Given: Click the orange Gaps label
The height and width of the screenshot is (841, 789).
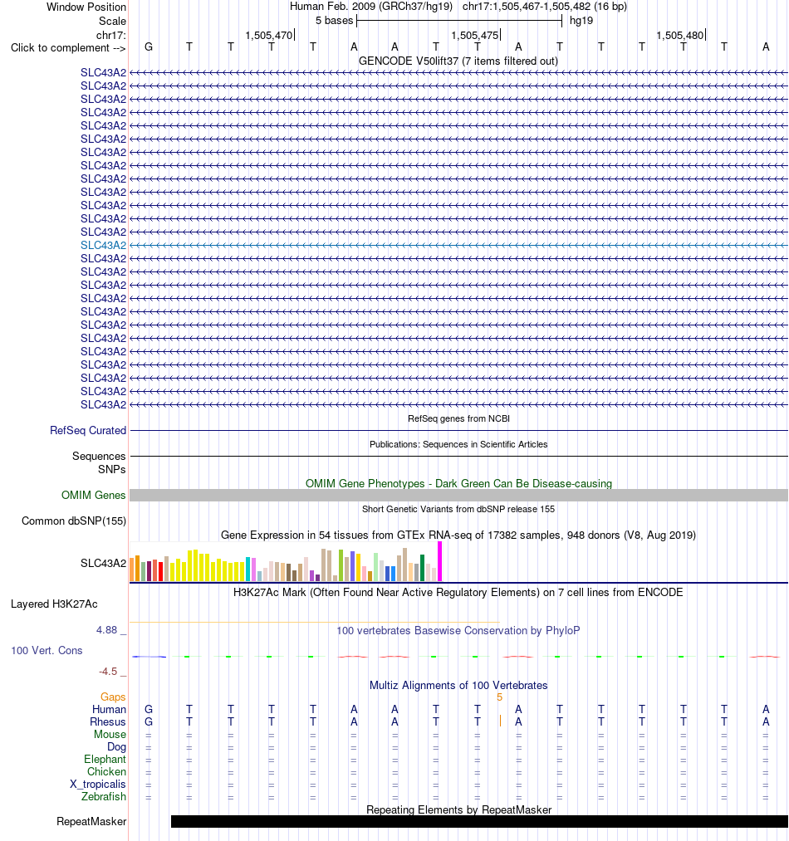Looking at the screenshot, I should (x=113, y=697).
